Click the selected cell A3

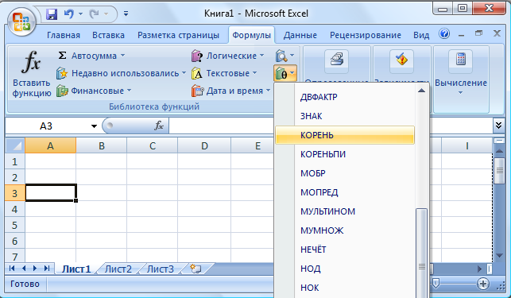(x=51, y=193)
